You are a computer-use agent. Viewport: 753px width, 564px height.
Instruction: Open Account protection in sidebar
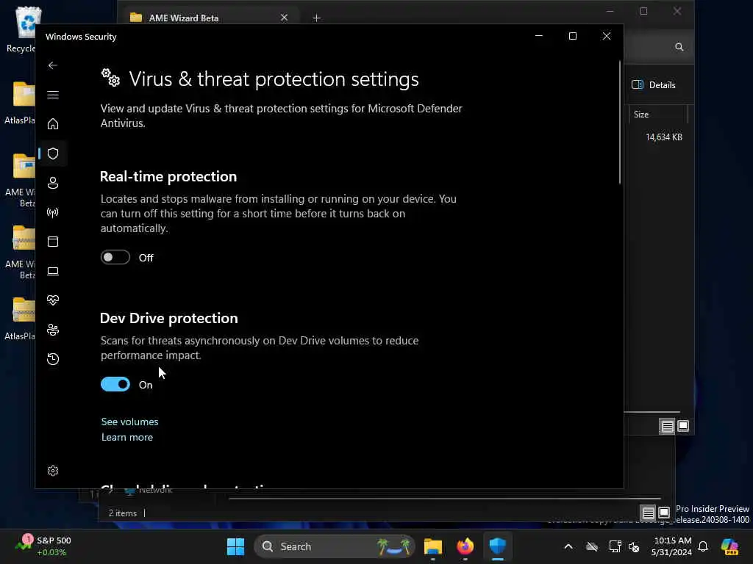(53, 183)
